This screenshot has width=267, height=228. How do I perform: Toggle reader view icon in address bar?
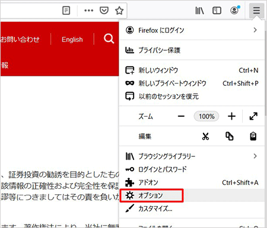click(x=66, y=11)
